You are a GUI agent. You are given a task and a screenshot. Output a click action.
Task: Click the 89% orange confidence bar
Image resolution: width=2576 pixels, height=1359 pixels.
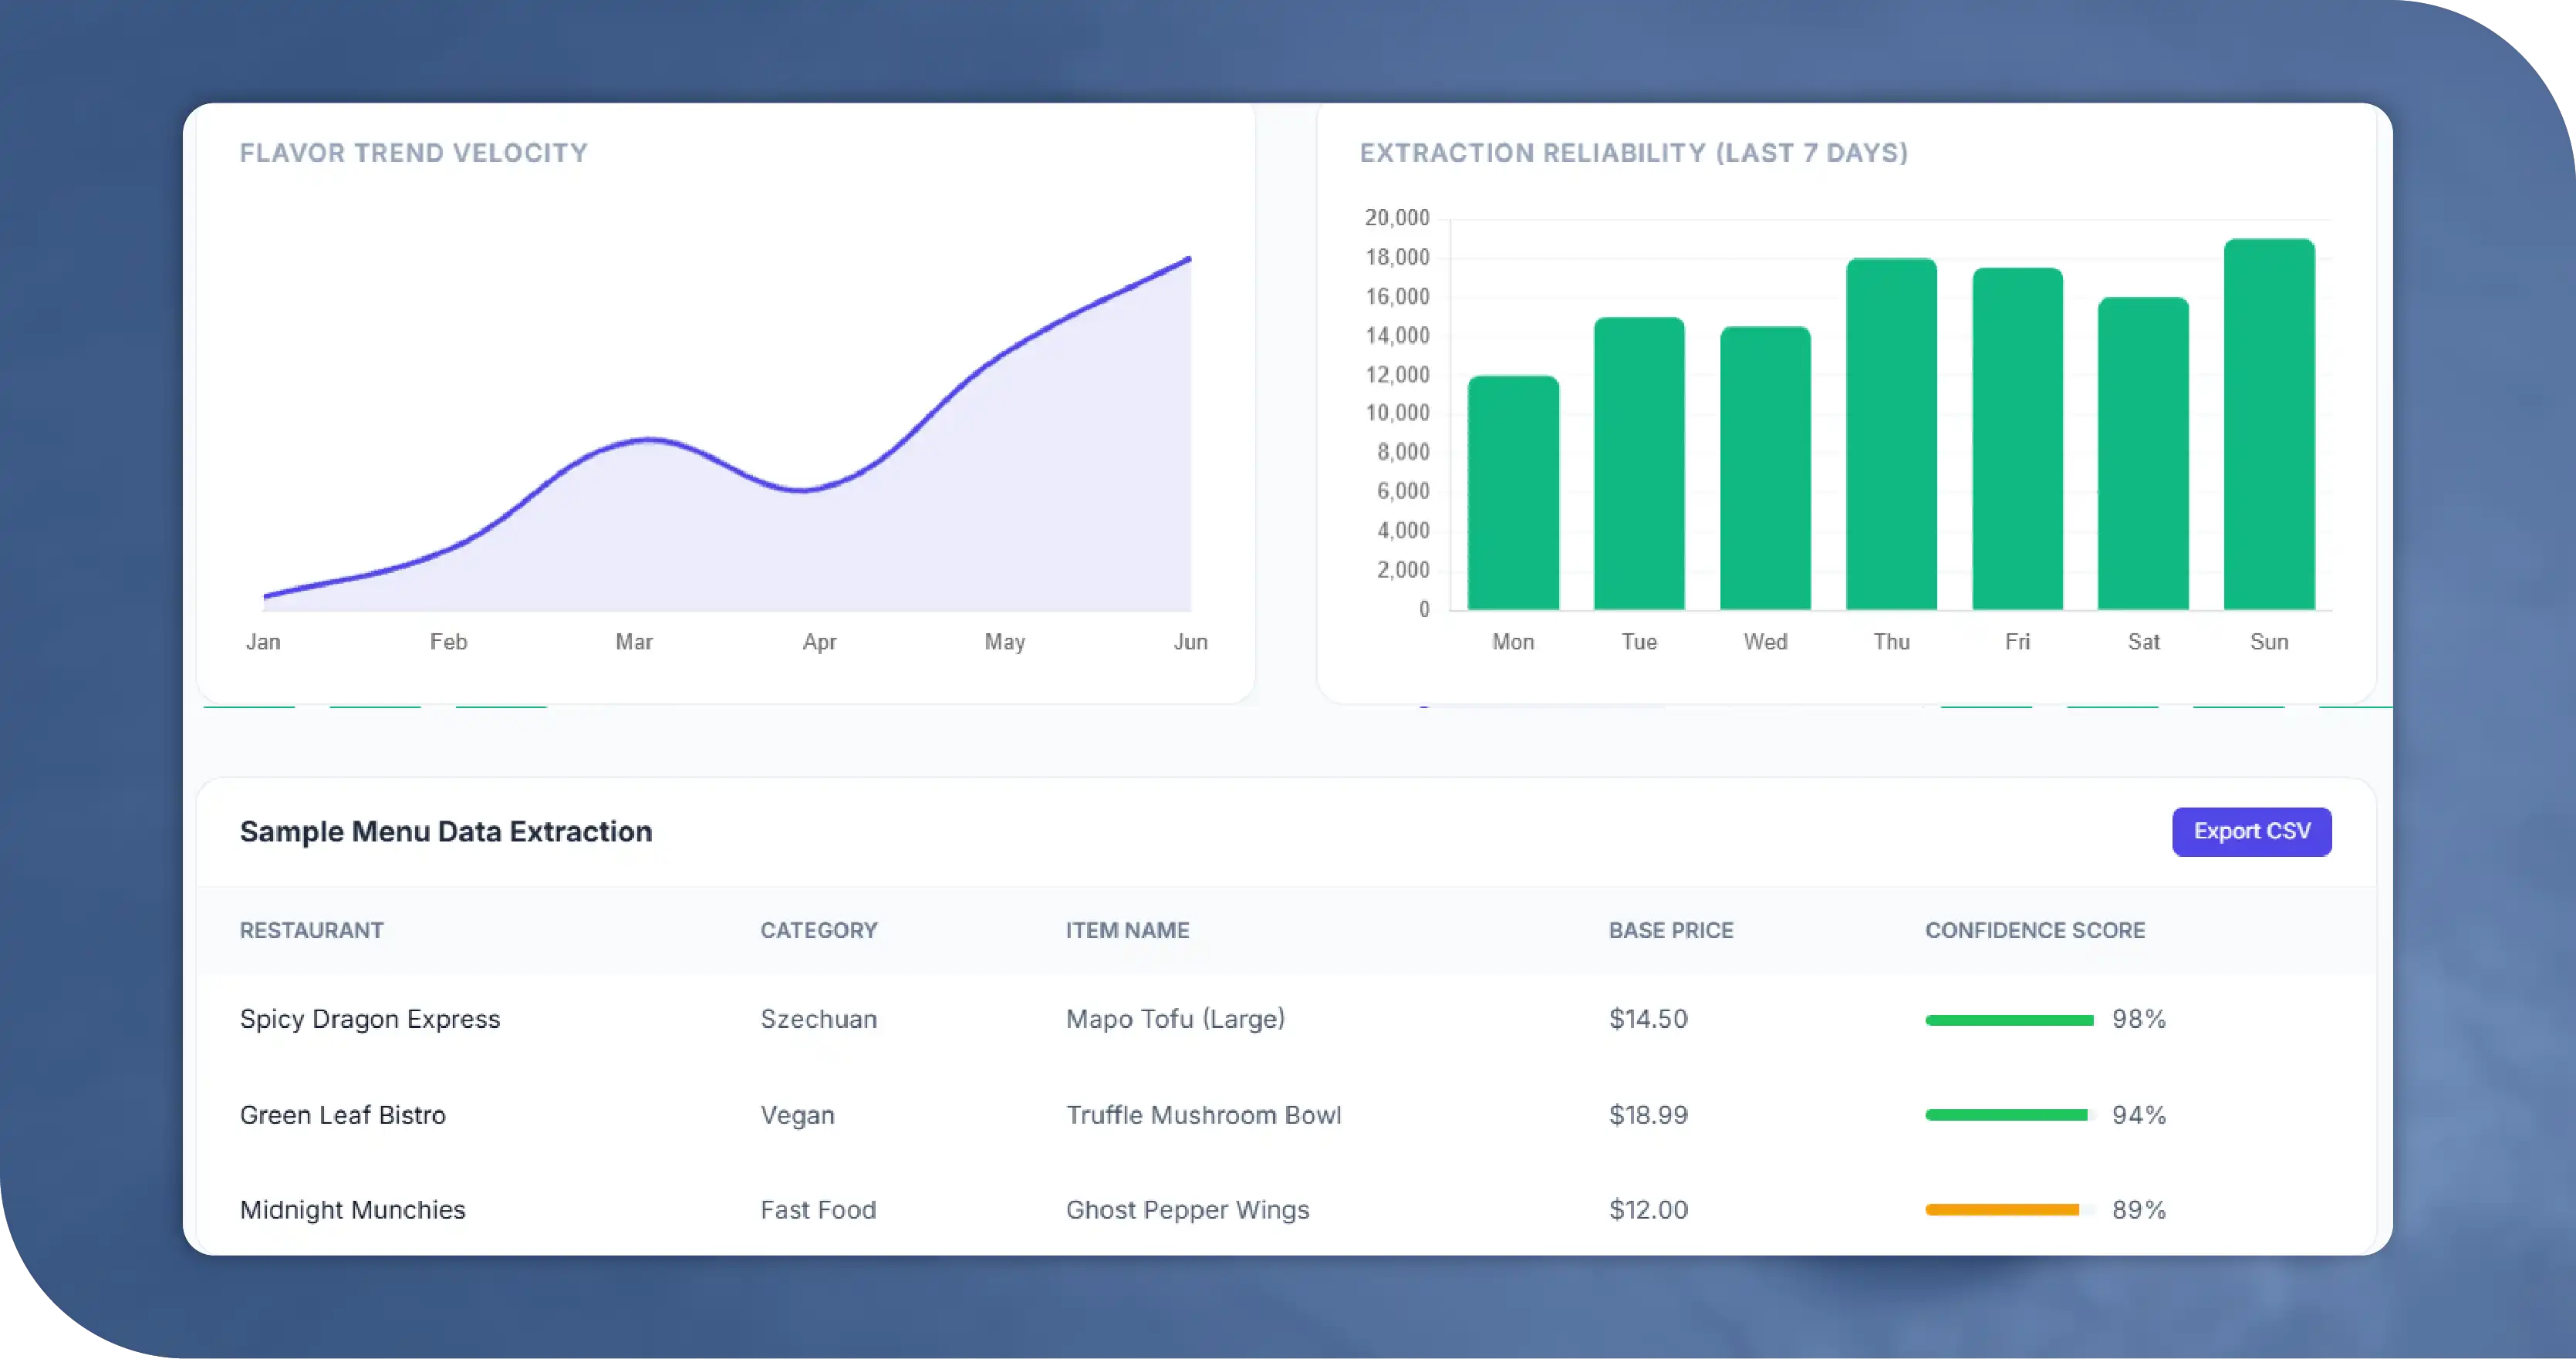click(2001, 1210)
